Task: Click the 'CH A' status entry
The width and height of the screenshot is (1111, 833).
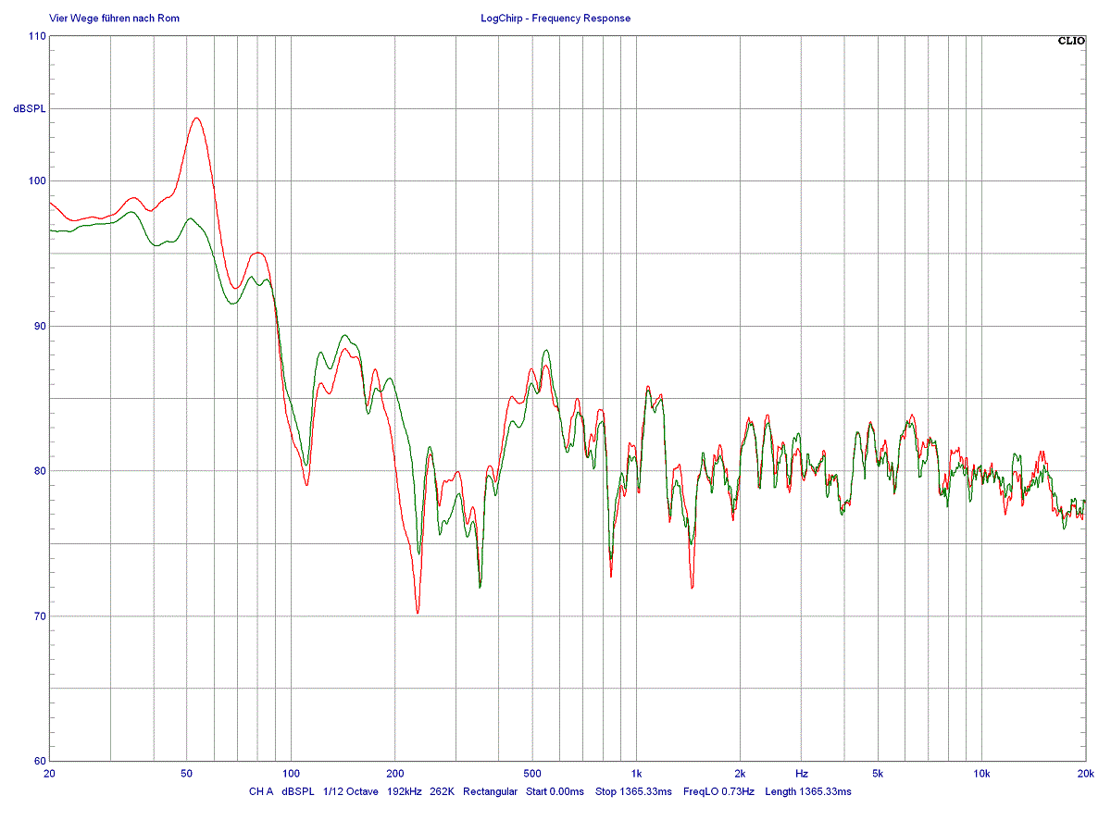Action: (x=261, y=792)
